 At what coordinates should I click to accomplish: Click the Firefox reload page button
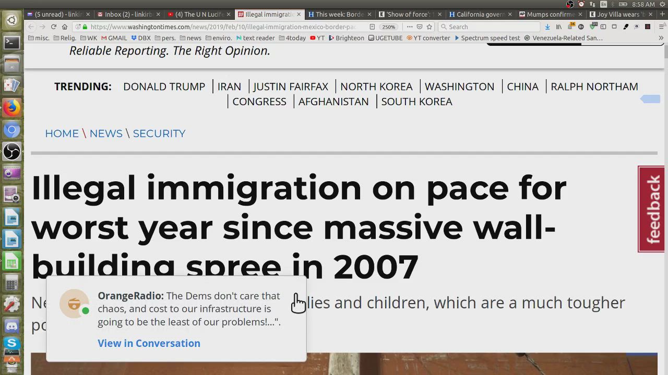click(53, 27)
